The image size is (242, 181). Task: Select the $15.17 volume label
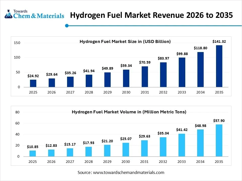pyautogui.click(x=70, y=144)
